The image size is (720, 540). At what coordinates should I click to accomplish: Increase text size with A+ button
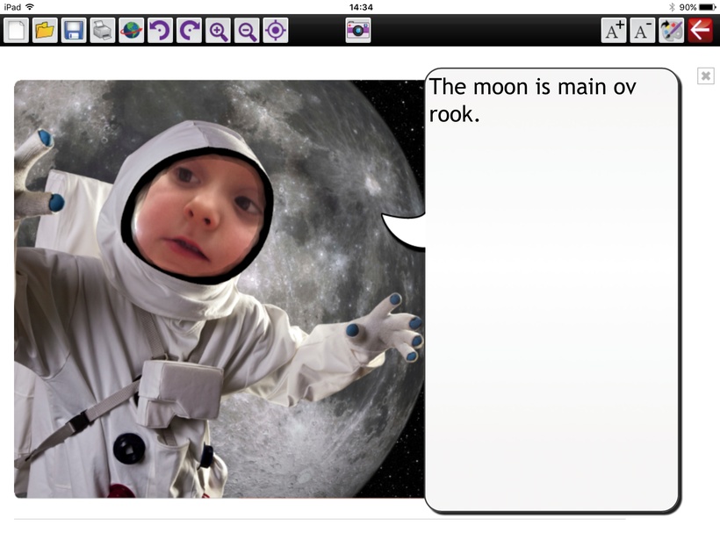[614, 31]
